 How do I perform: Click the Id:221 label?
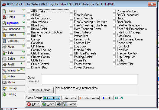click(119, 98)
